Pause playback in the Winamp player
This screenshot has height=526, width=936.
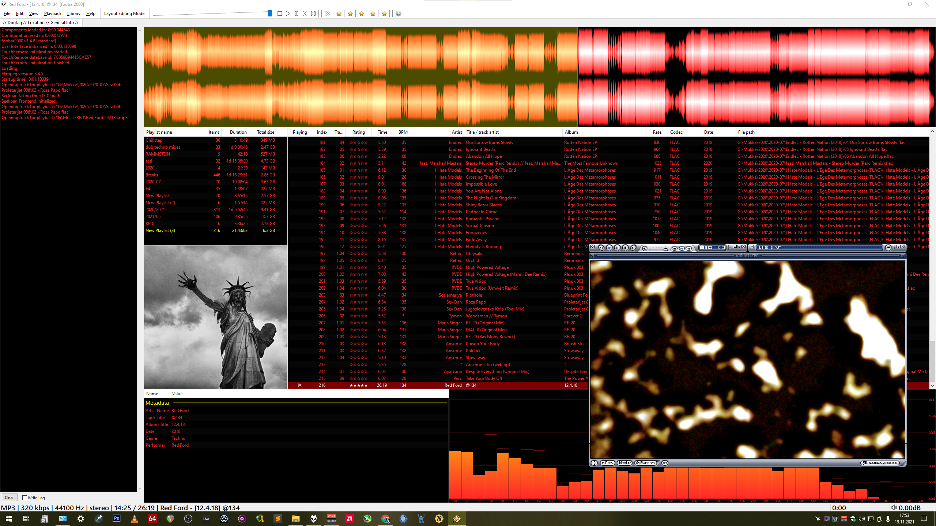(617, 248)
